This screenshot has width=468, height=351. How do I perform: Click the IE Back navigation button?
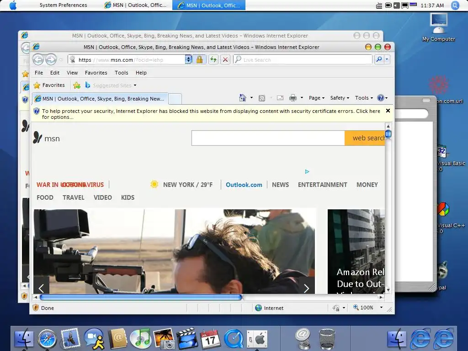[x=38, y=60]
